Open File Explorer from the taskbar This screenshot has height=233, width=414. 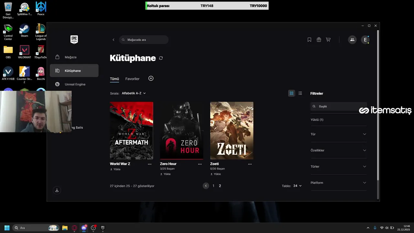coord(65,228)
